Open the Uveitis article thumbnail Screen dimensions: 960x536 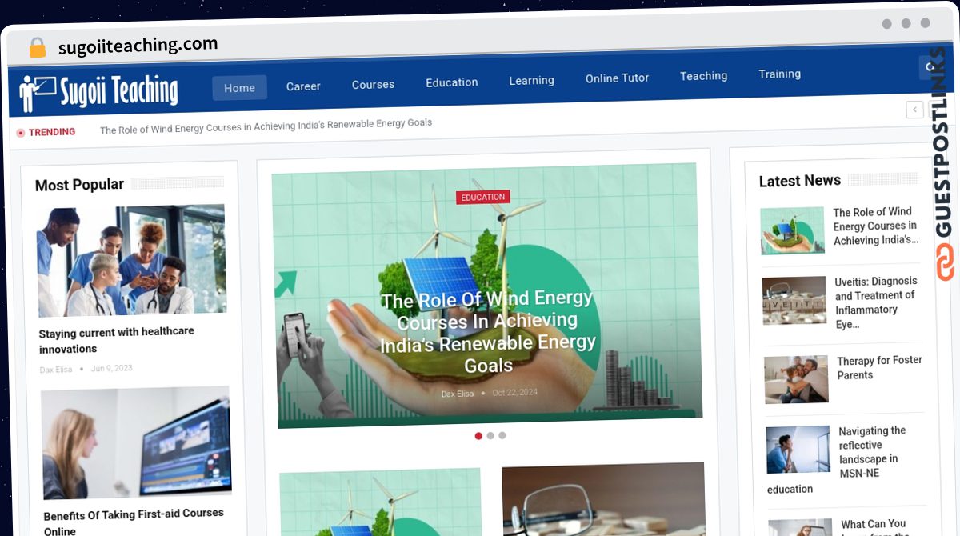[x=794, y=301]
